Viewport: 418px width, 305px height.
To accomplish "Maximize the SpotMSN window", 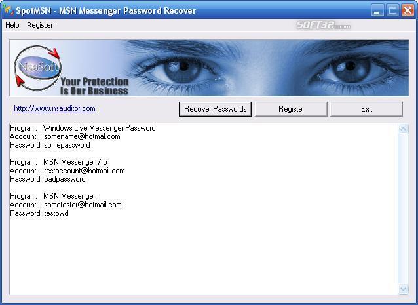I will tap(392, 10).
